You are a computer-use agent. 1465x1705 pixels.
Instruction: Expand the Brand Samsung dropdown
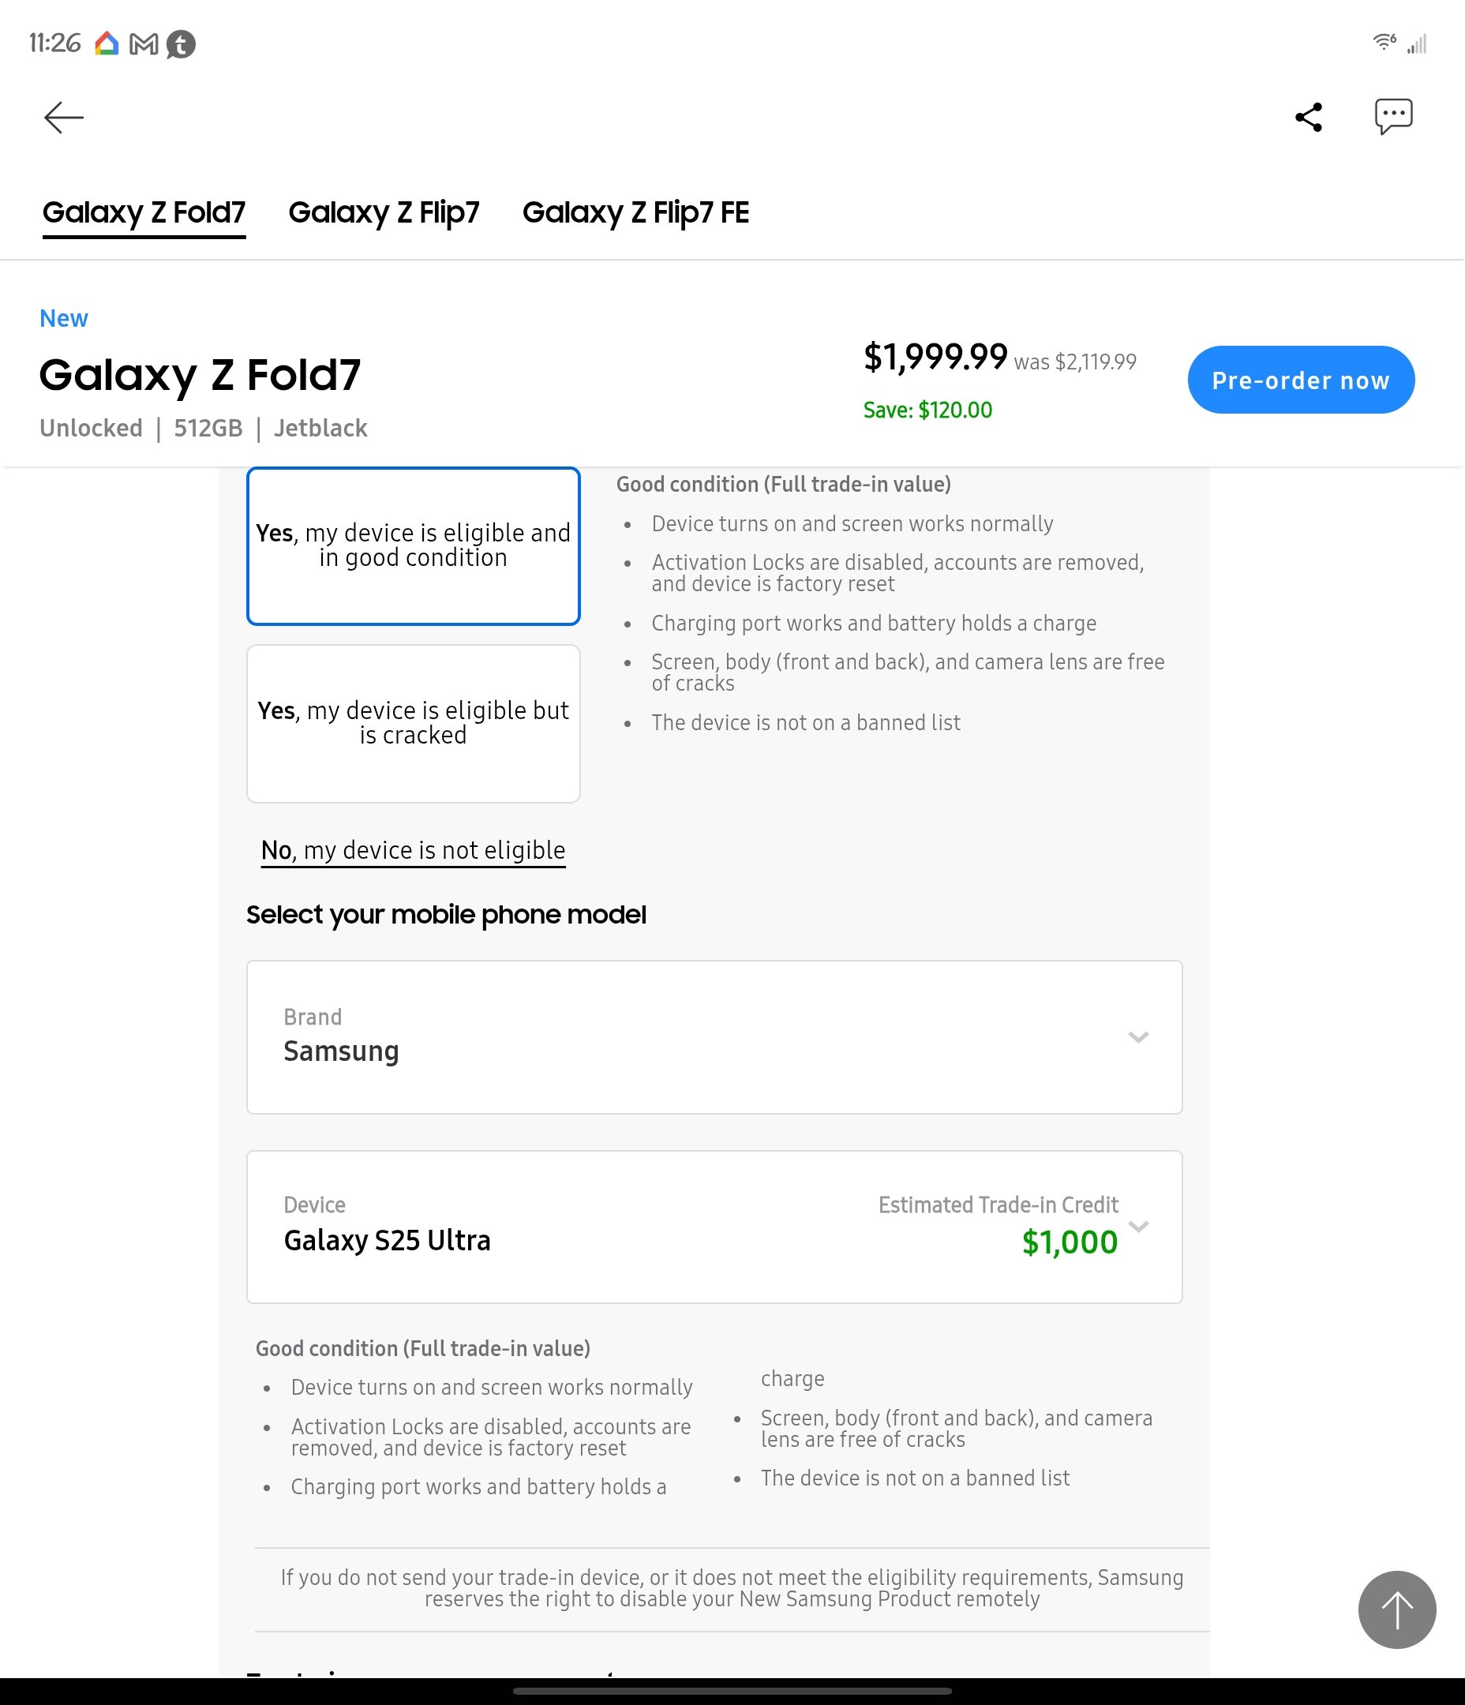714,1036
